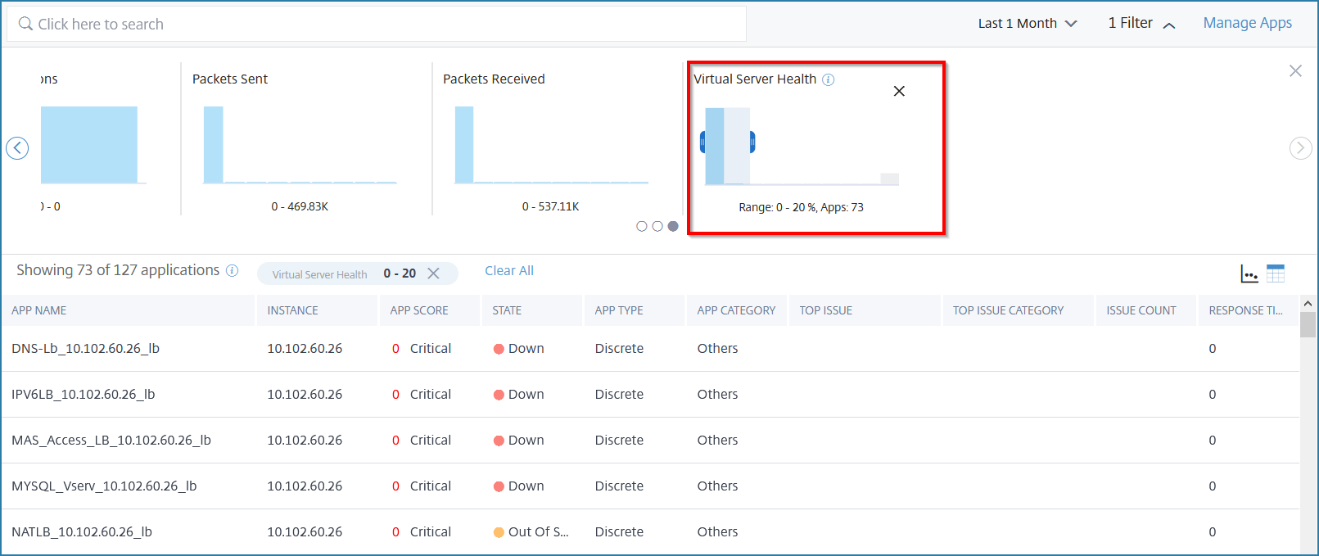Sort by the ISSUE COUNT column header
1319x556 pixels.
pyautogui.click(x=1141, y=310)
